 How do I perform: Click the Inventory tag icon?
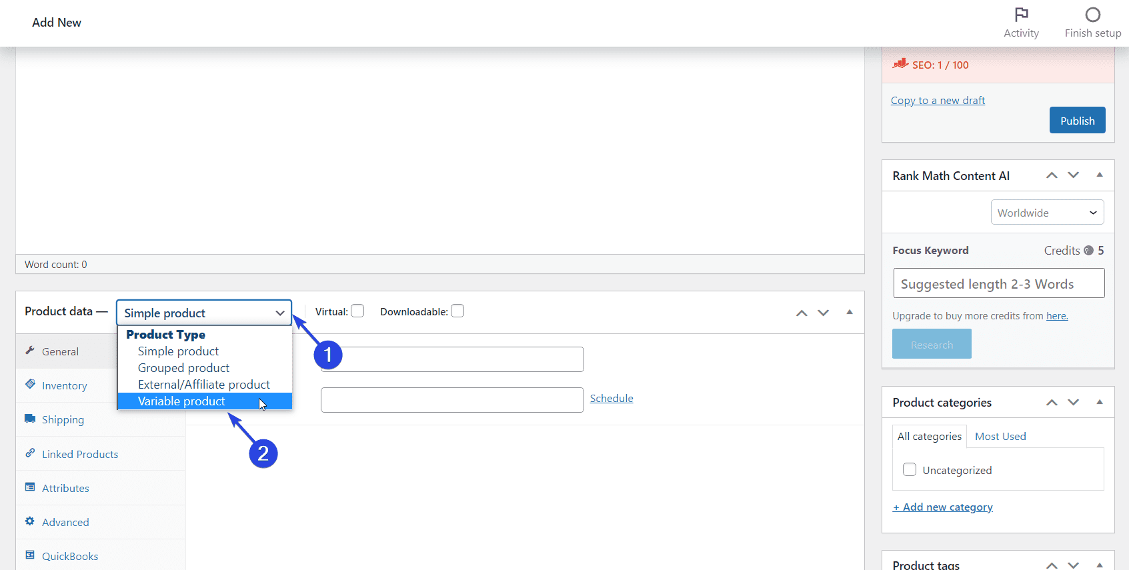pos(30,385)
